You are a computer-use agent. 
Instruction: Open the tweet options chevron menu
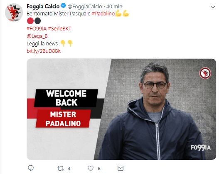click(x=213, y=7)
